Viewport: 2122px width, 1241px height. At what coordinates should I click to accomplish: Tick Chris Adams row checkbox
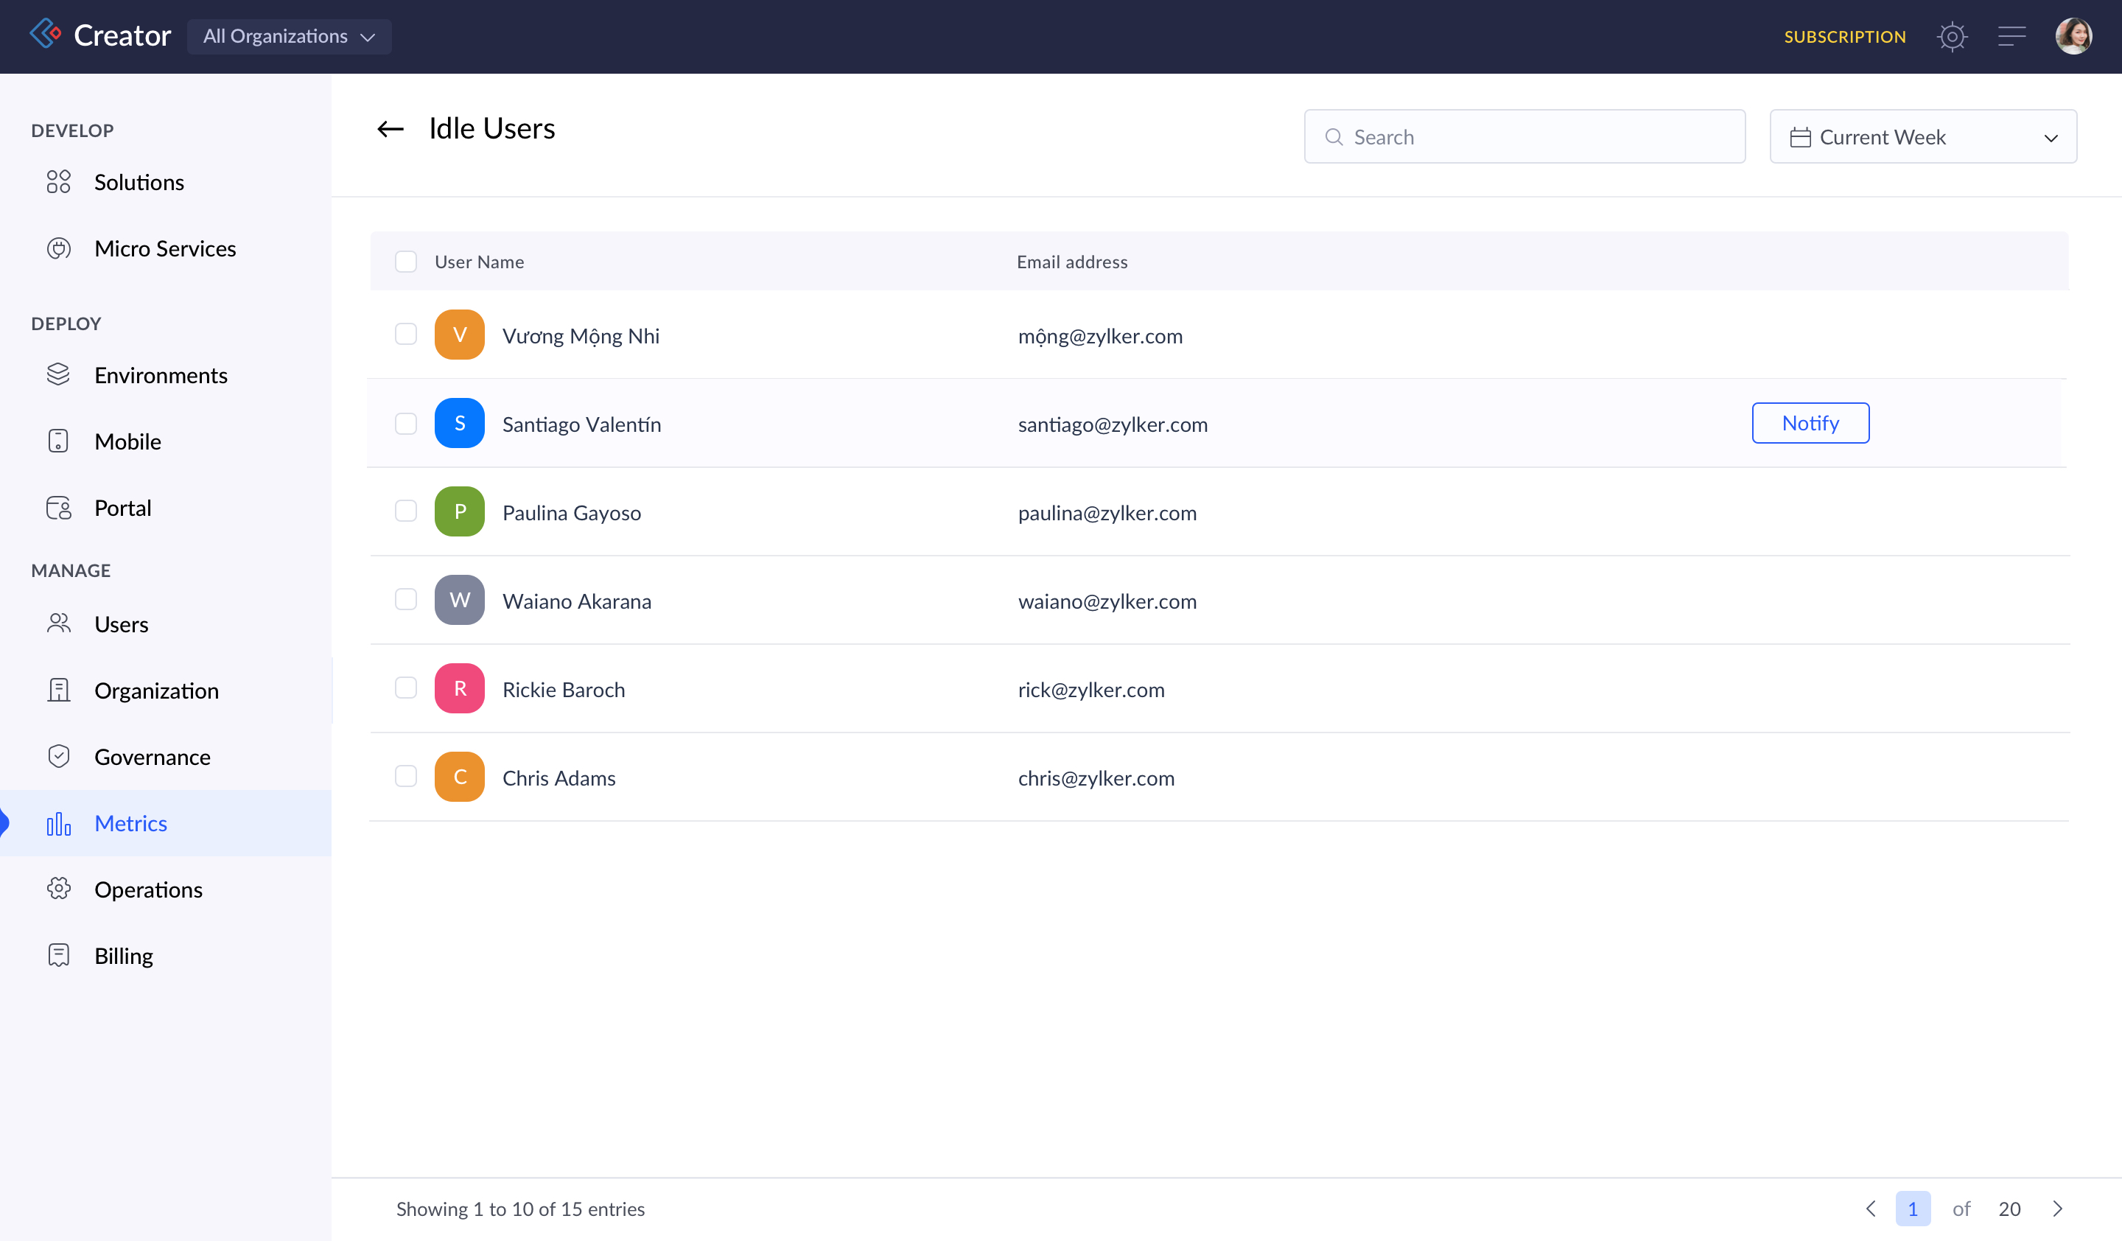(x=406, y=776)
